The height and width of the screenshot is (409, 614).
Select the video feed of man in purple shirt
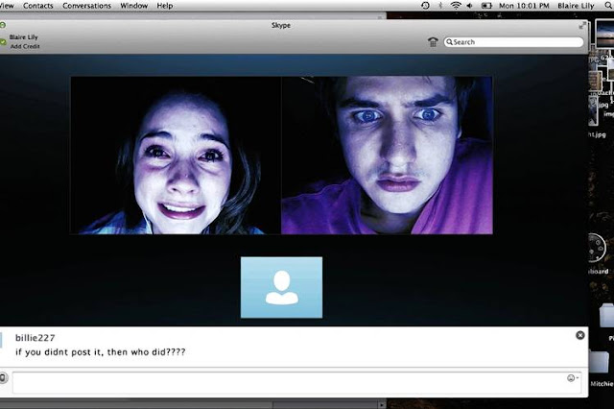(x=387, y=156)
